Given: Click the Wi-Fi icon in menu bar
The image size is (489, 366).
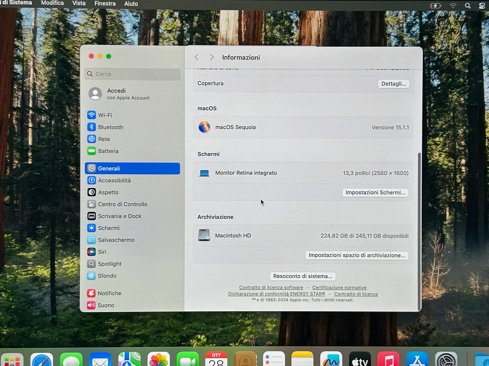Looking at the screenshot, I should (453, 6).
